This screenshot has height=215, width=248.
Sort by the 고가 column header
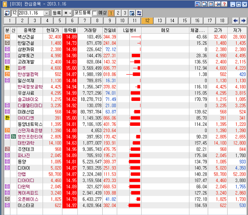tap(218, 30)
